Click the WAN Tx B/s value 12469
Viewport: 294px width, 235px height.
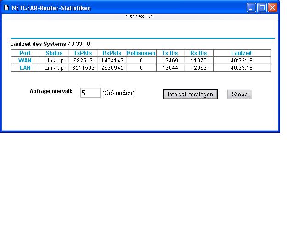coord(170,61)
